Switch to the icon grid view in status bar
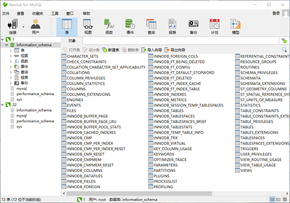Image resolution: width=290 pixels, height=203 pixels. (272, 199)
